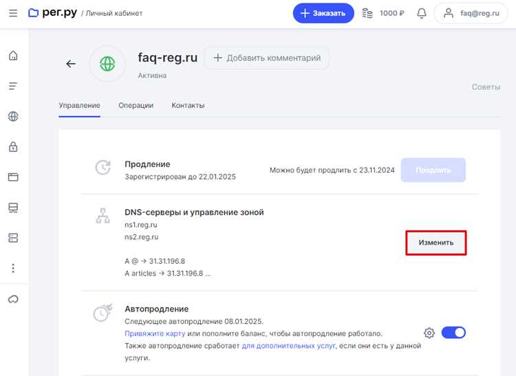Click the faq-reg.ru domain title
This screenshot has width=516, height=376.
pos(167,58)
